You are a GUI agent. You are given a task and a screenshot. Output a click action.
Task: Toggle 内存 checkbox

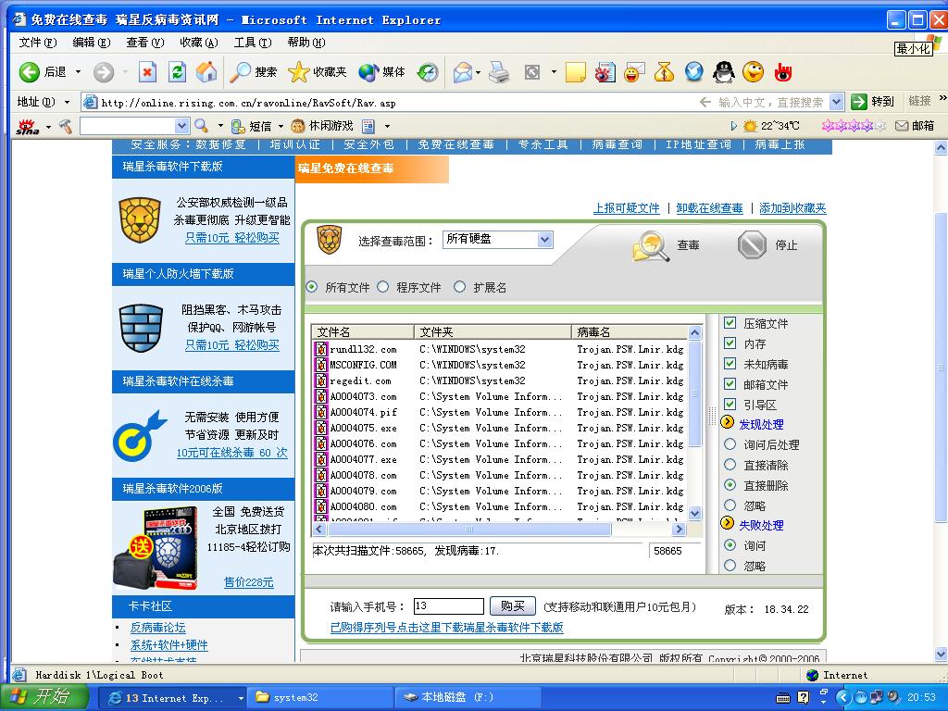(730, 343)
